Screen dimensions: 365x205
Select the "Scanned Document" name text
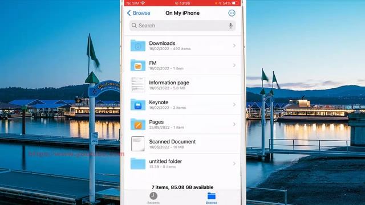(x=172, y=142)
